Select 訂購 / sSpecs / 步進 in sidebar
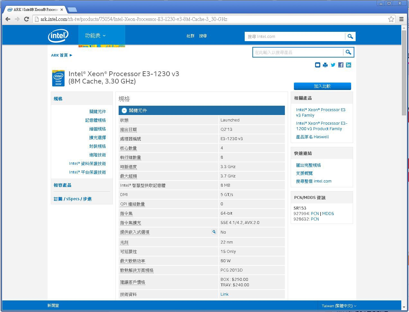Screen dimensions: 409x312 (x=73, y=199)
